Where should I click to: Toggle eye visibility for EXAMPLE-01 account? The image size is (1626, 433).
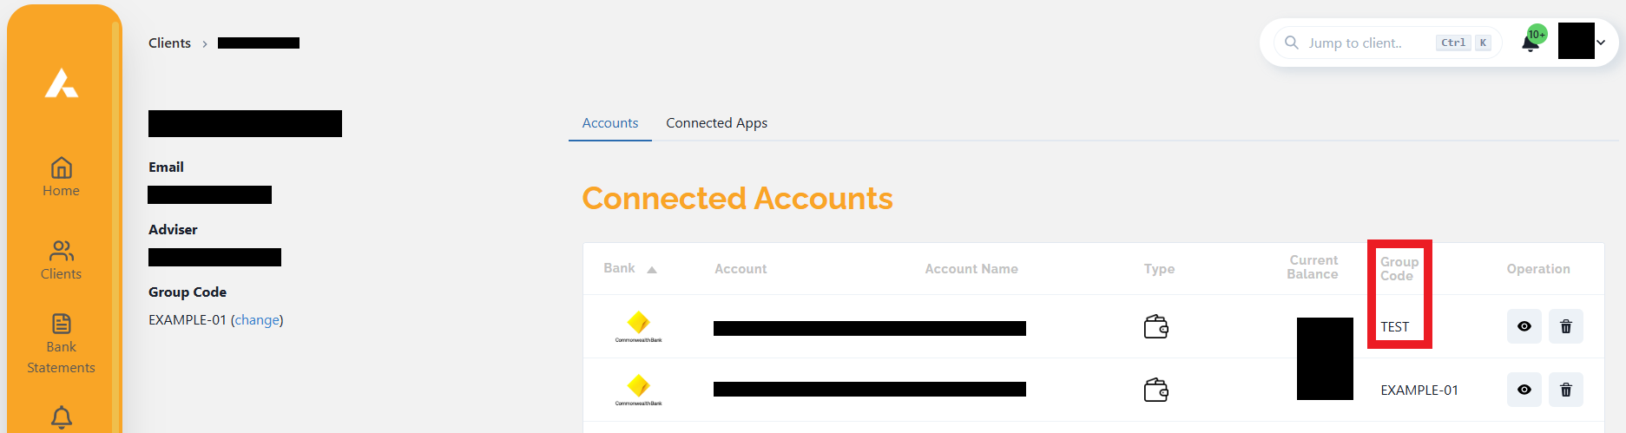pyautogui.click(x=1524, y=390)
